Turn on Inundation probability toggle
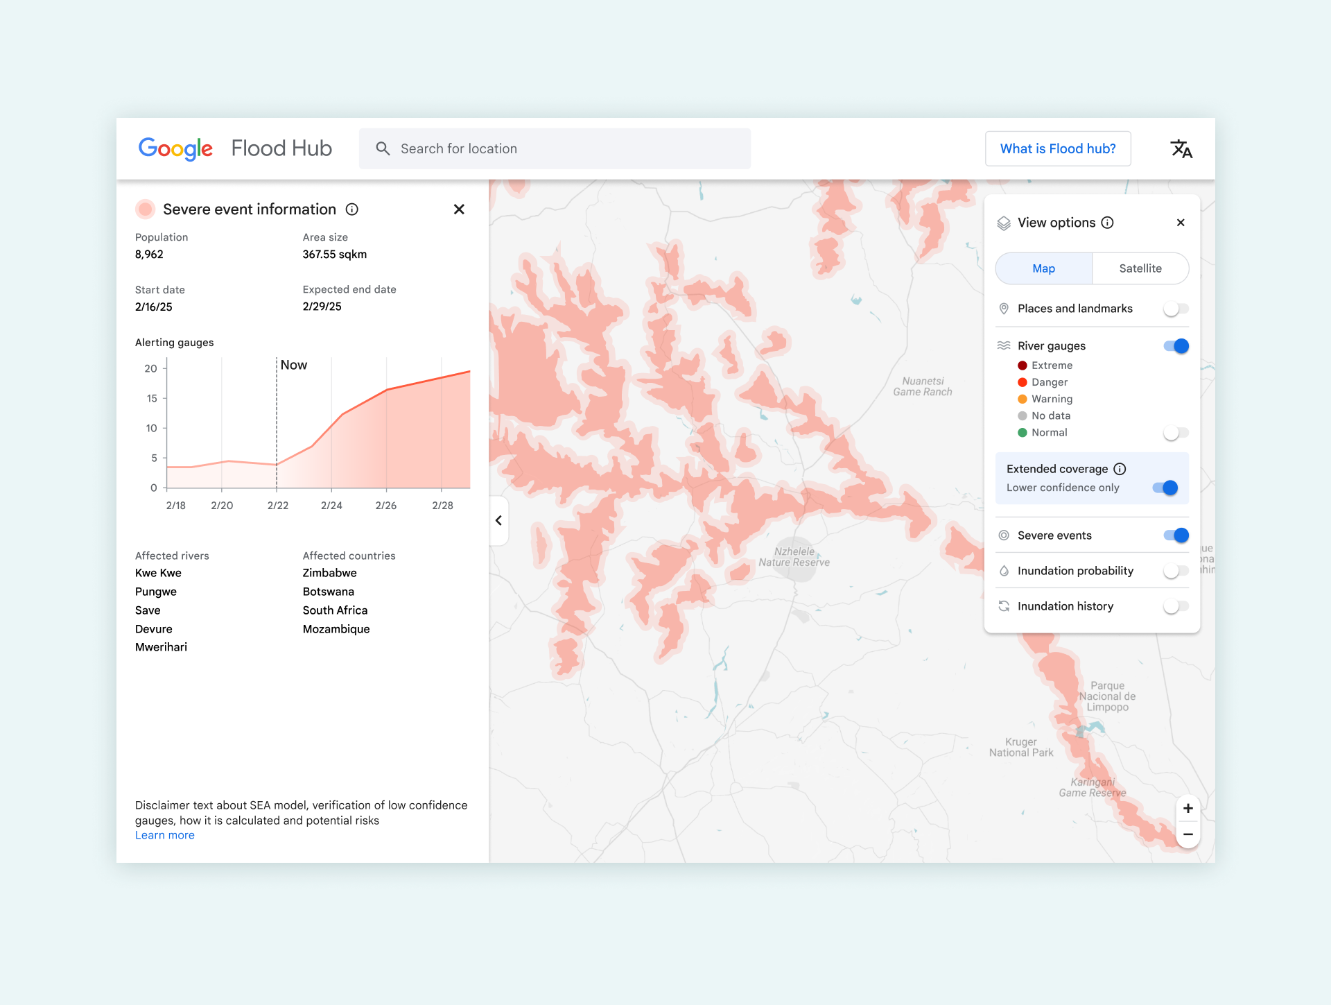1331x1005 pixels. [1176, 571]
